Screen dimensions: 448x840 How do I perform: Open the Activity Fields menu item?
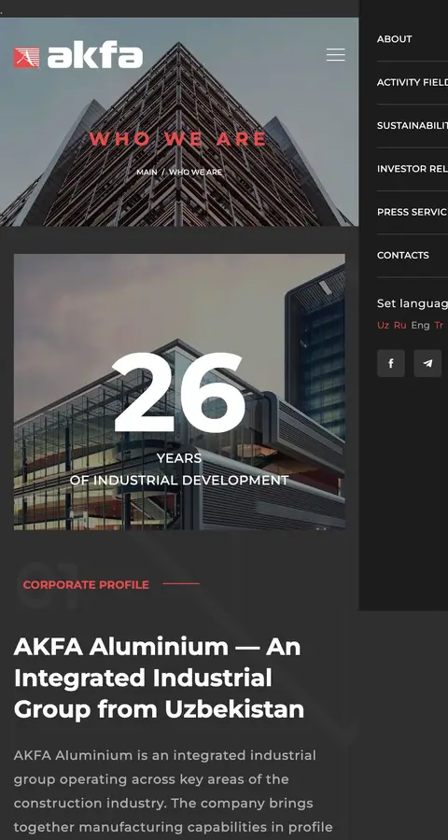[413, 82]
